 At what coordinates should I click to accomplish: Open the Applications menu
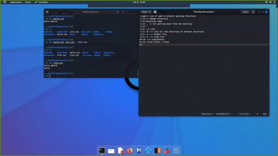(x=16, y=2)
